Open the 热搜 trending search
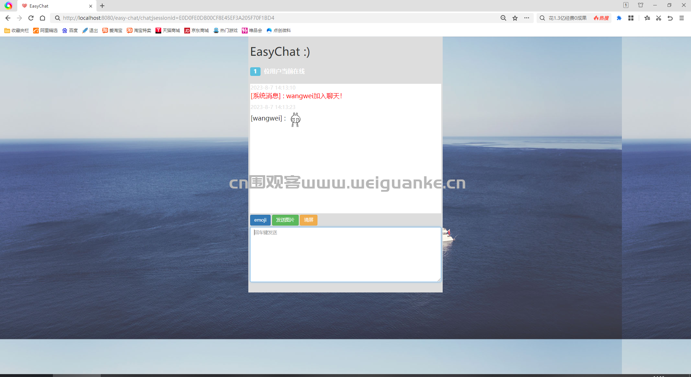Image resolution: width=691 pixels, height=377 pixels. 601,18
